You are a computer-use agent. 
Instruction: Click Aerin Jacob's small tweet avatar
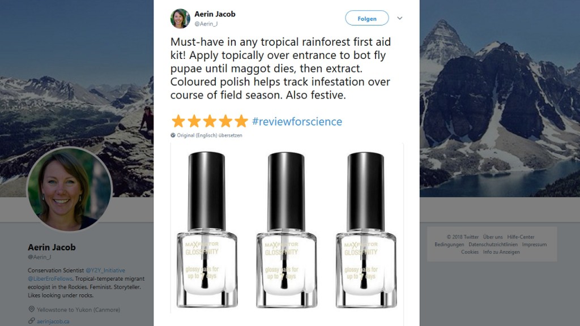[x=180, y=19]
